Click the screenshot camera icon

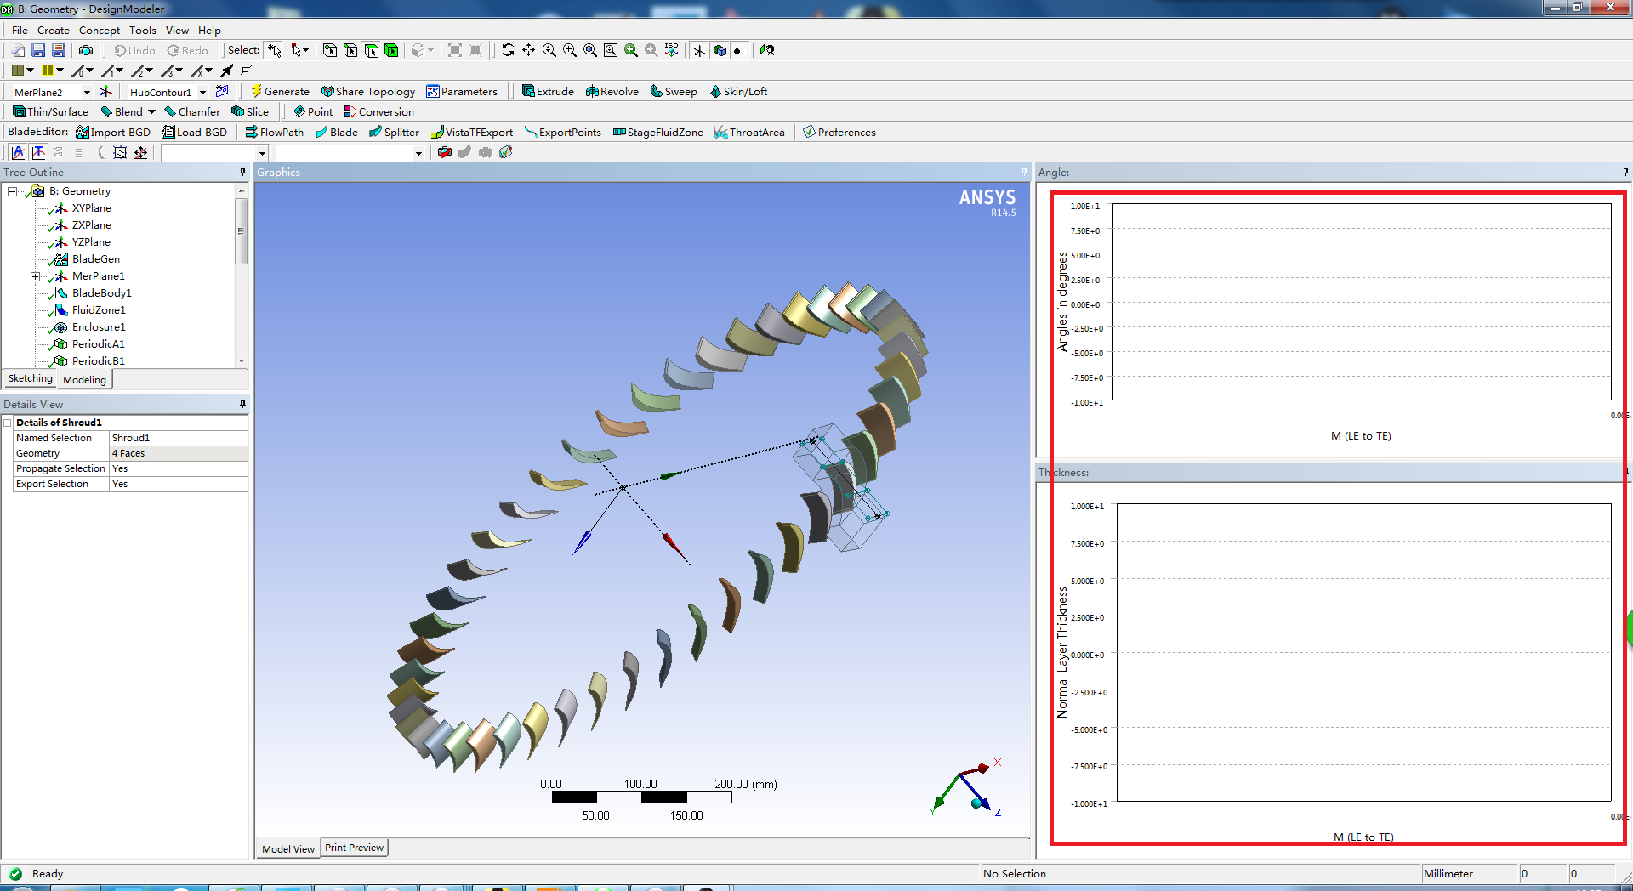click(86, 51)
